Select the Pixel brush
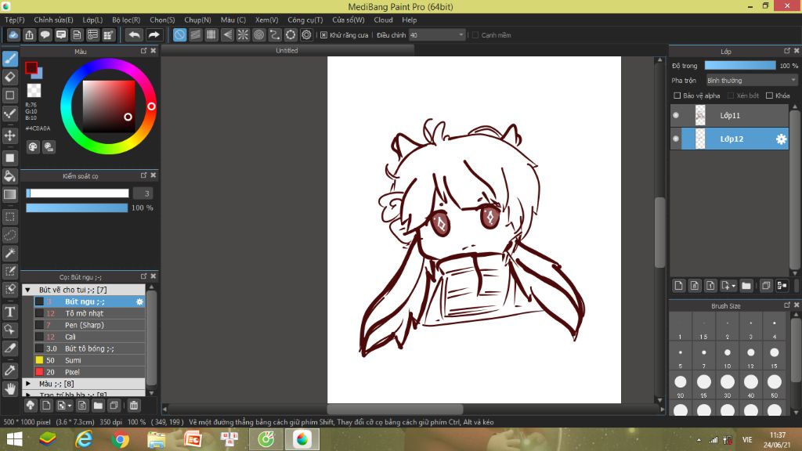 pos(89,372)
